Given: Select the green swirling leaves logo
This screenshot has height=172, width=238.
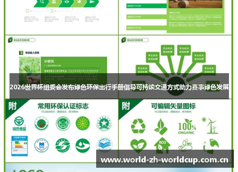Looking at the screenshot, I should tap(63, 145).
